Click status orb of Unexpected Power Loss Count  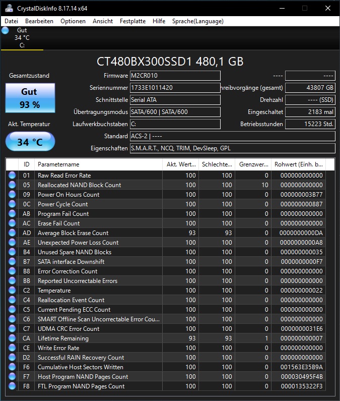tap(12, 243)
